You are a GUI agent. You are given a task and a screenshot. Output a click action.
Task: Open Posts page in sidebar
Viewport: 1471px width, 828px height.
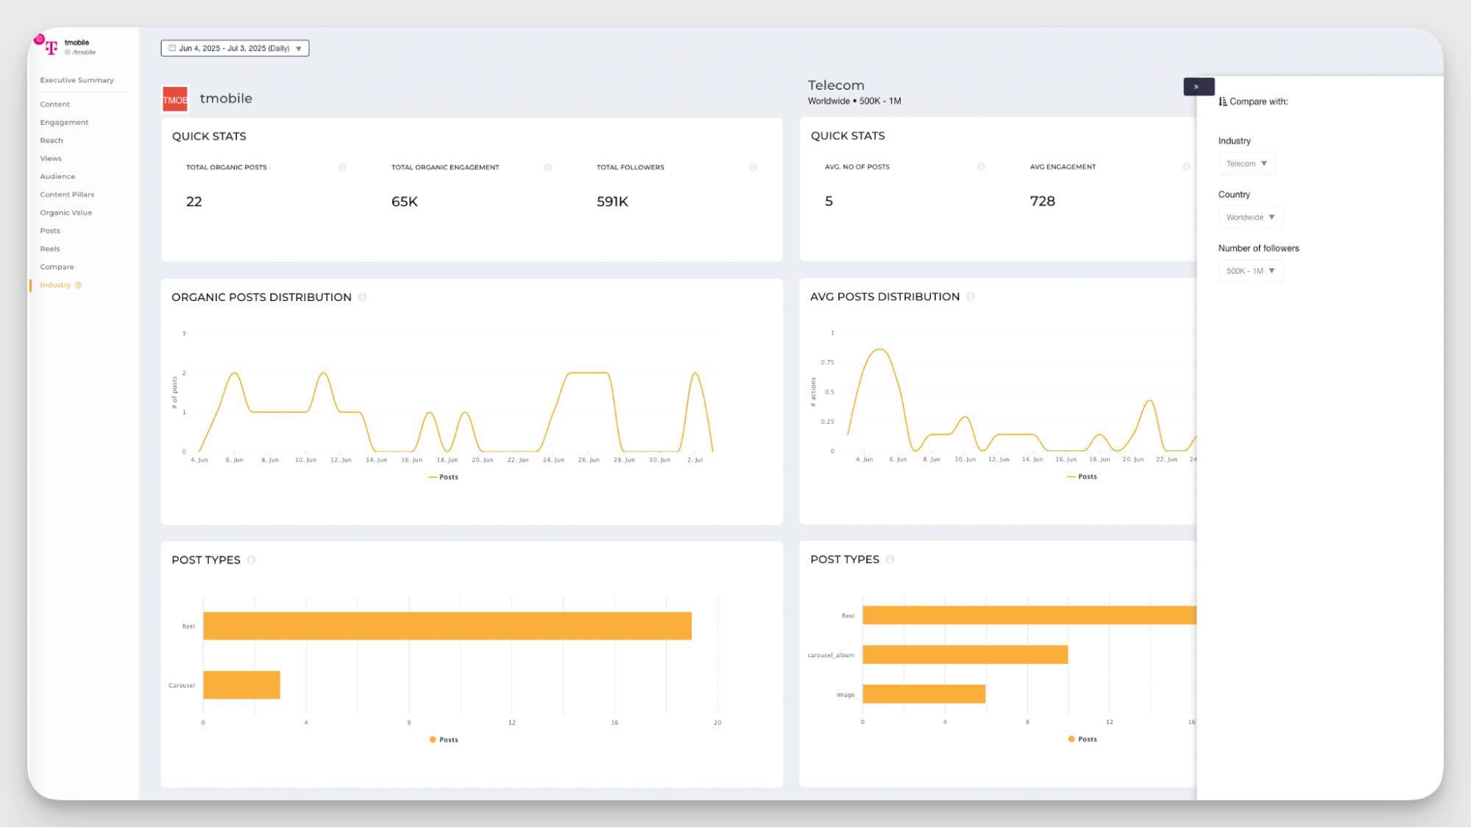click(x=50, y=231)
